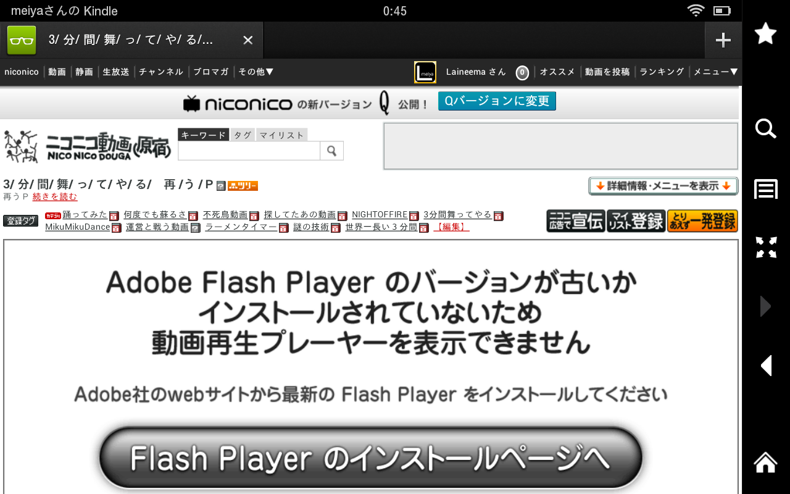Screen dimensions: 790x494
Task: Select the タグ search tab
Action: [243, 135]
